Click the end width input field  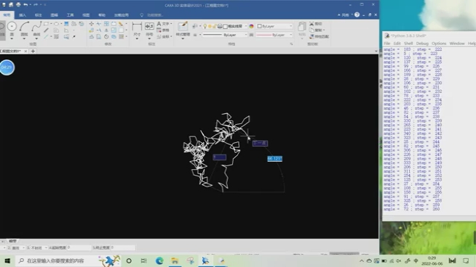(123, 247)
